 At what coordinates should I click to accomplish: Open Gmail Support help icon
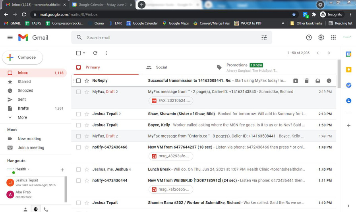point(309,38)
